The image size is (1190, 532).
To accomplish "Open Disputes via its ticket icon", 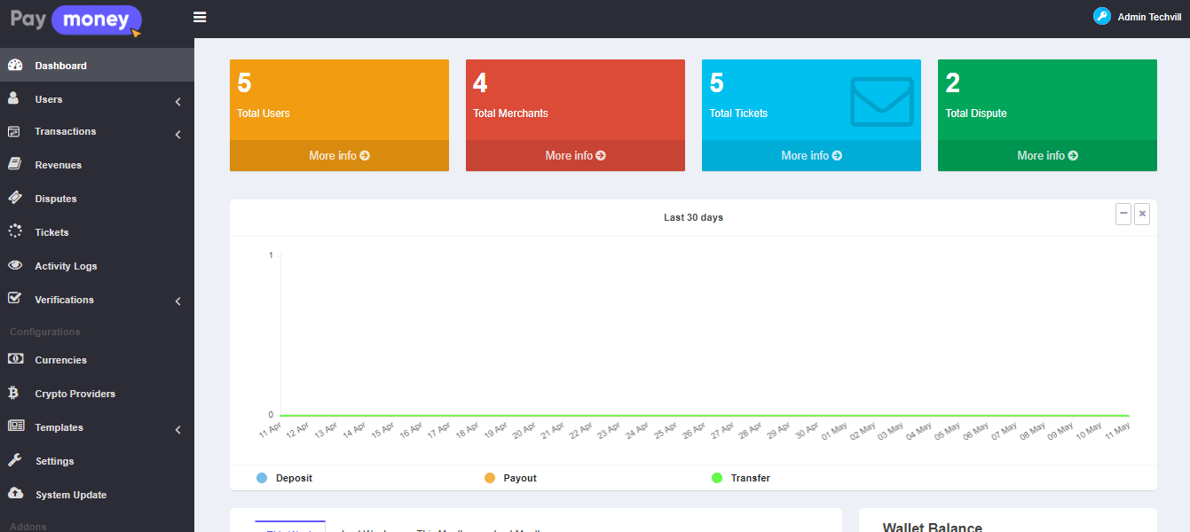I will (x=14, y=198).
